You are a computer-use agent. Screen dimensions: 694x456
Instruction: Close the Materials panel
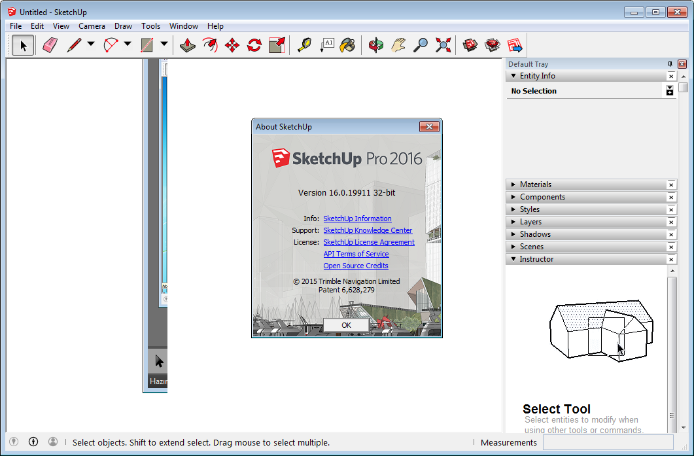pyautogui.click(x=671, y=184)
